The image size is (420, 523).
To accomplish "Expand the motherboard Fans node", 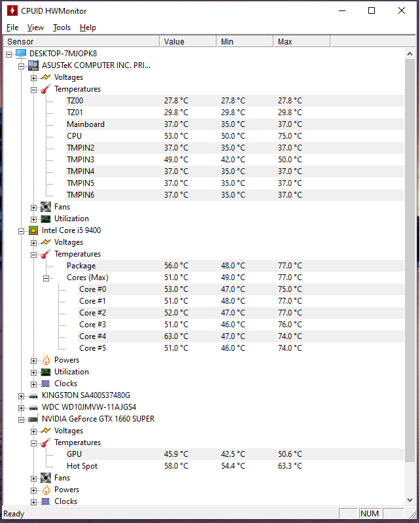I will tap(33, 207).
